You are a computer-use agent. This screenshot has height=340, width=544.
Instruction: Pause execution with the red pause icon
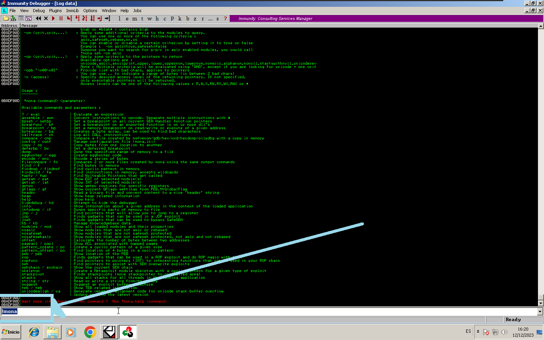(61, 19)
